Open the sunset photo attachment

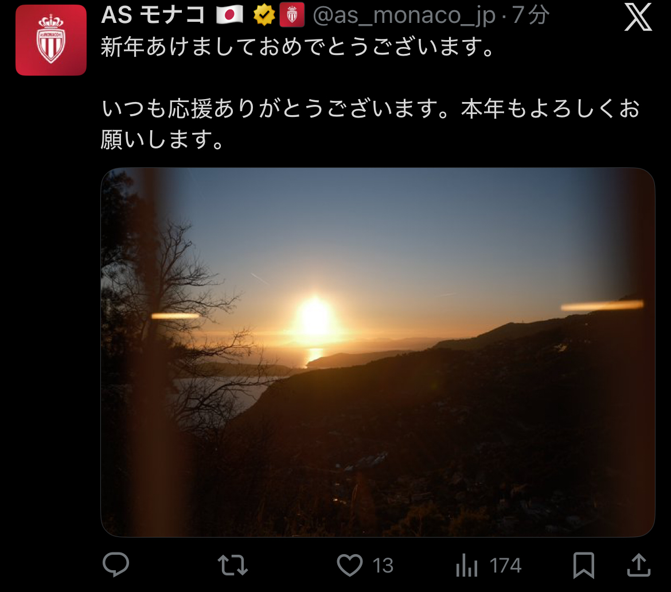pyautogui.click(x=378, y=352)
